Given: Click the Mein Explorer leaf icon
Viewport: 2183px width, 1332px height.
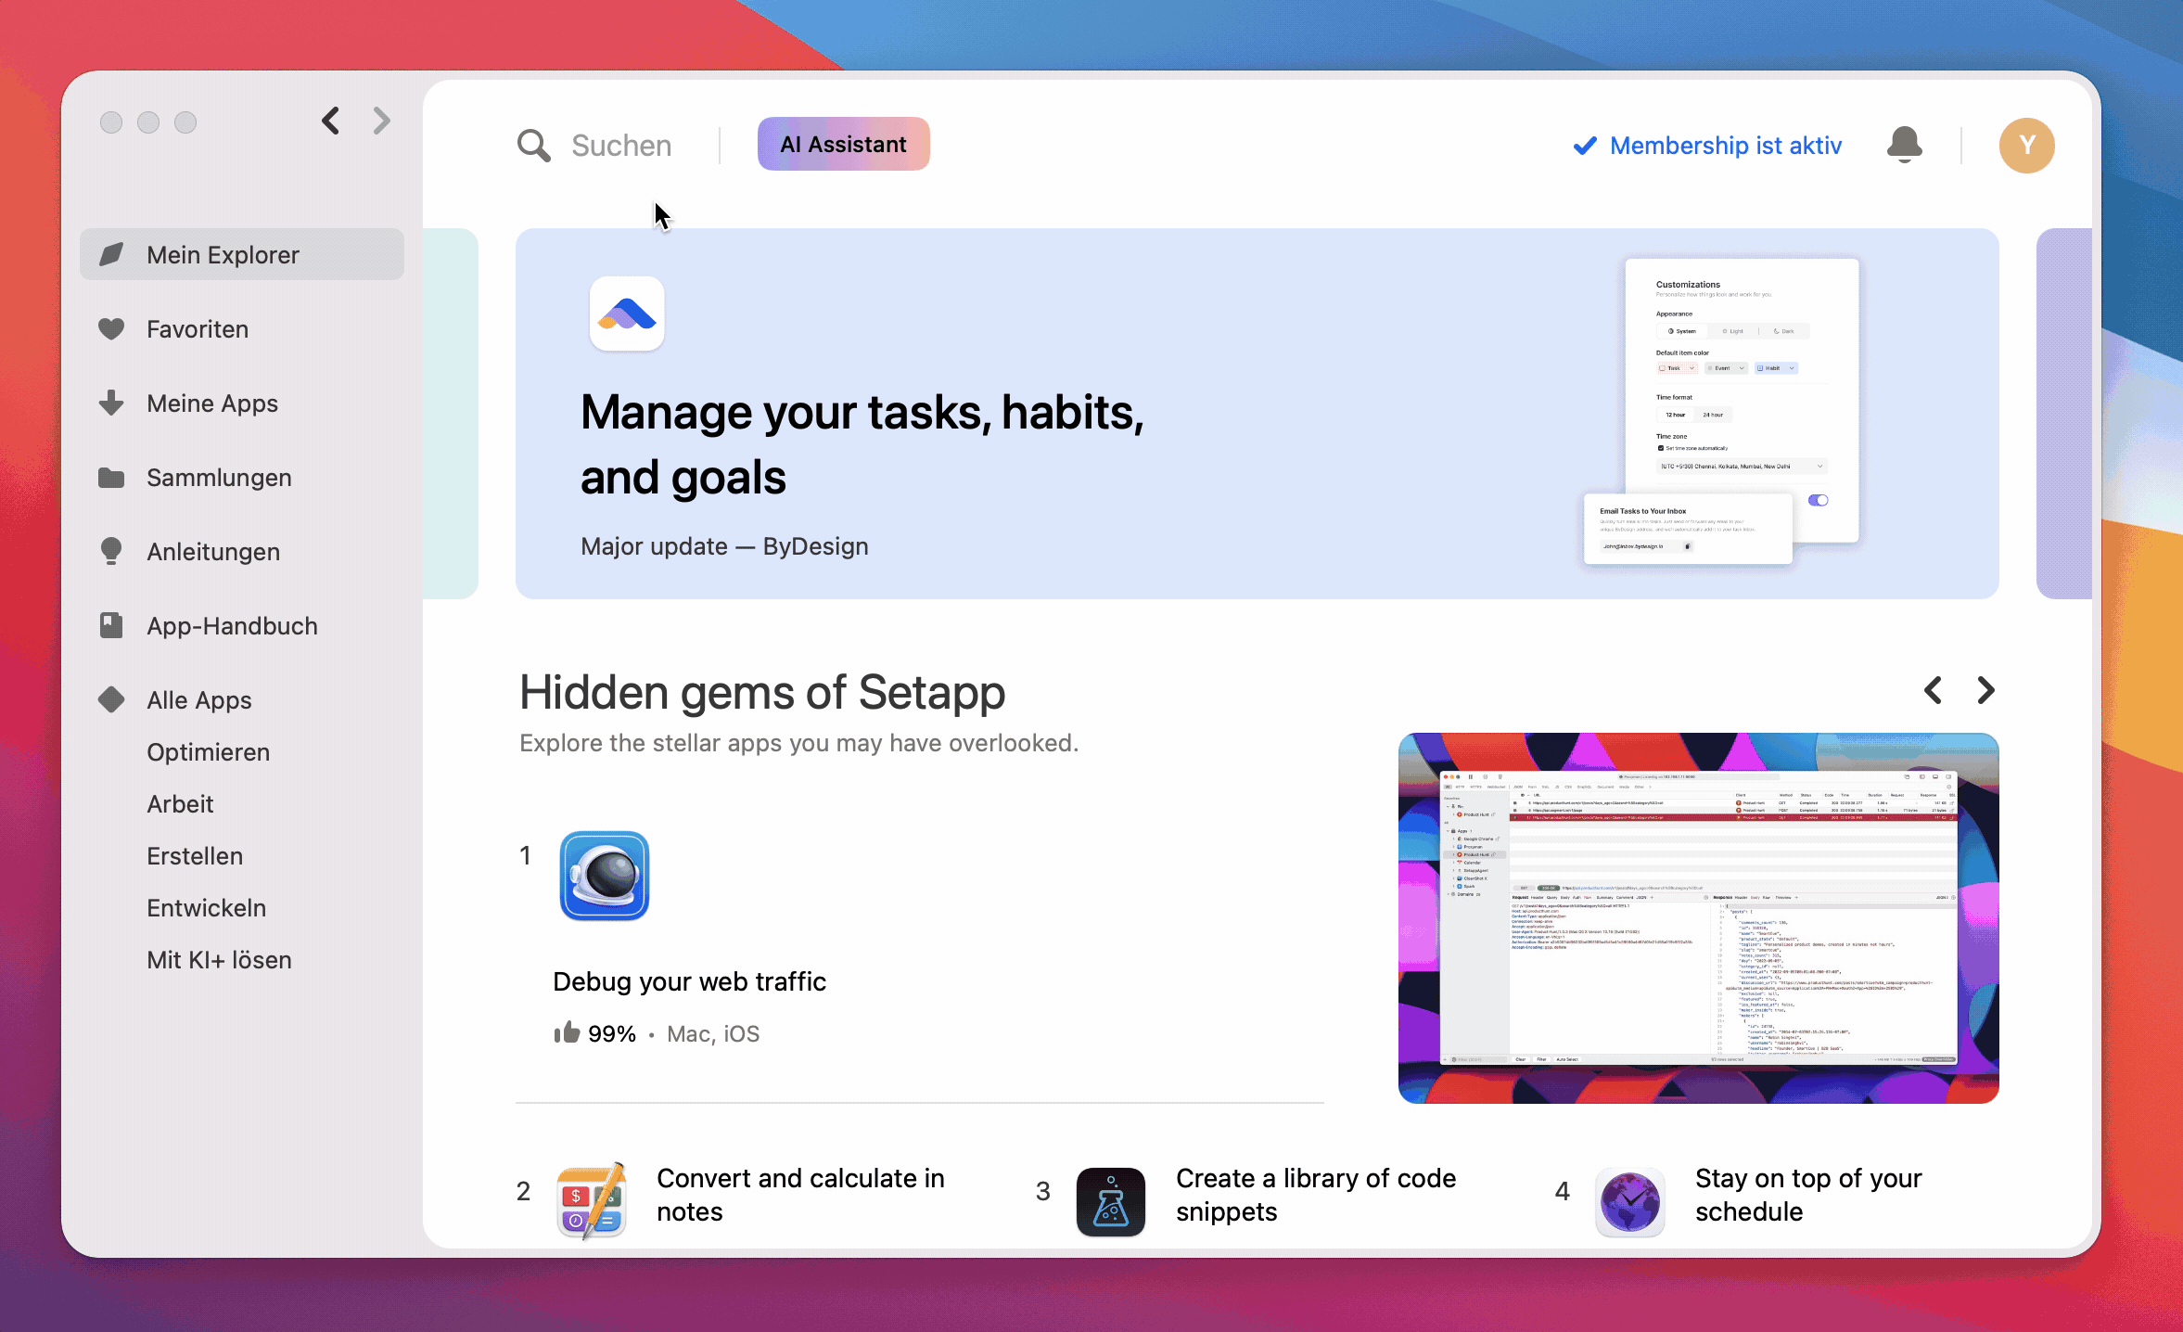Looking at the screenshot, I should click(x=111, y=254).
